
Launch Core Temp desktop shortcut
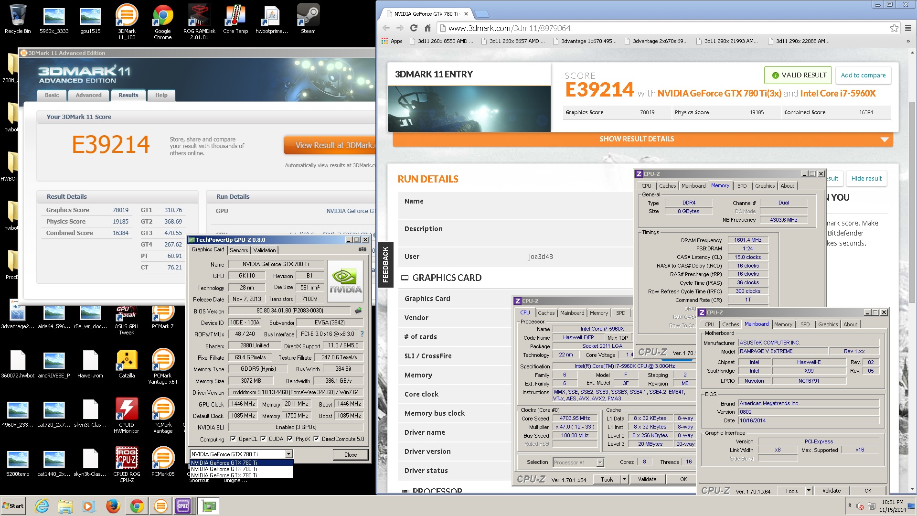click(235, 19)
